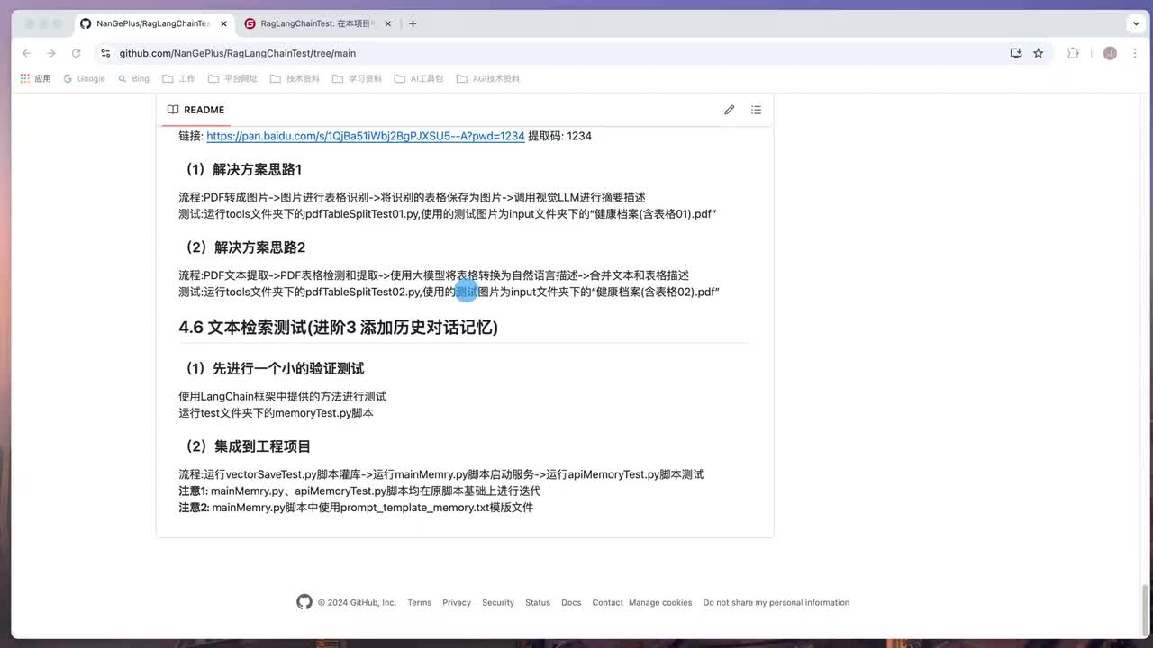This screenshot has width=1153, height=648.
Task: Open the Status footer link
Action: 538,602
